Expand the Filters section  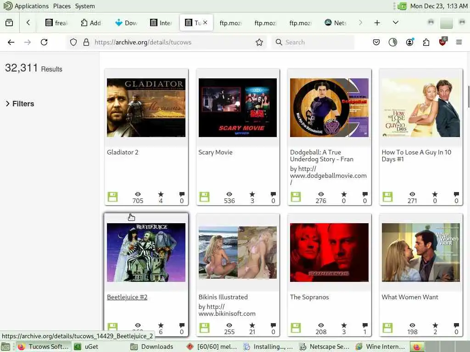[x=20, y=104]
